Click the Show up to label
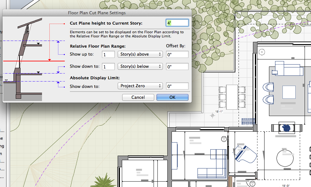This screenshot has height=187, width=311. pyautogui.click(x=81, y=54)
